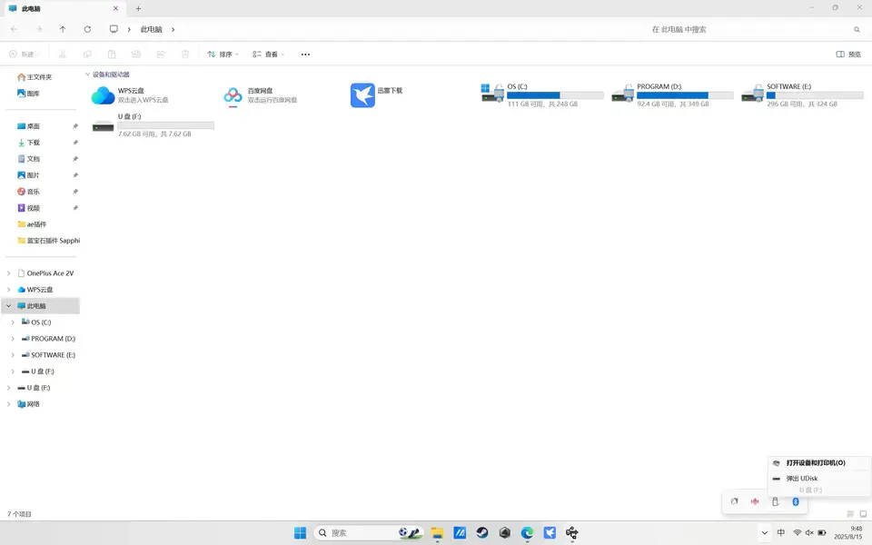This screenshot has height=545, width=872.
Task: Open Steam from the taskbar
Action: pyautogui.click(x=482, y=532)
